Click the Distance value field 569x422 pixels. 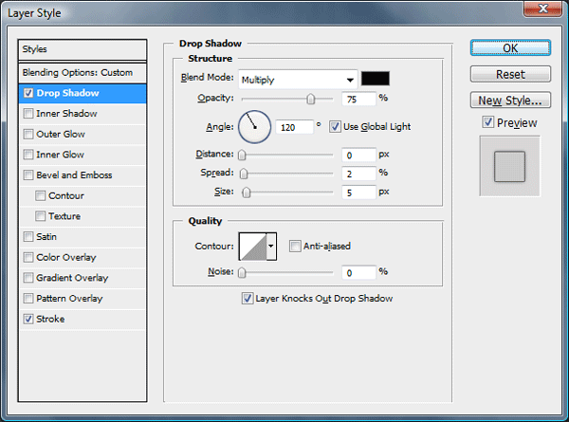(x=358, y=155)
